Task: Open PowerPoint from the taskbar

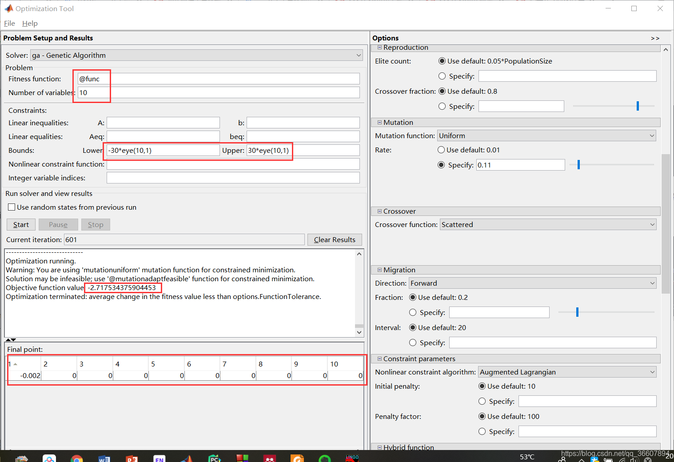Action: pyautogui.click(x=132, y=459)
